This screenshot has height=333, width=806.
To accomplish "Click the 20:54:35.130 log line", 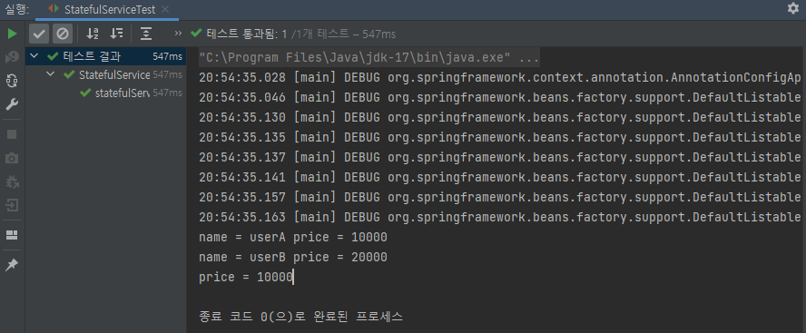I will (x=499, y=118).
